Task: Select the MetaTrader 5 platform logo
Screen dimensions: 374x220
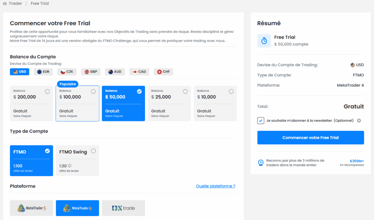Action: pos(31,208)
